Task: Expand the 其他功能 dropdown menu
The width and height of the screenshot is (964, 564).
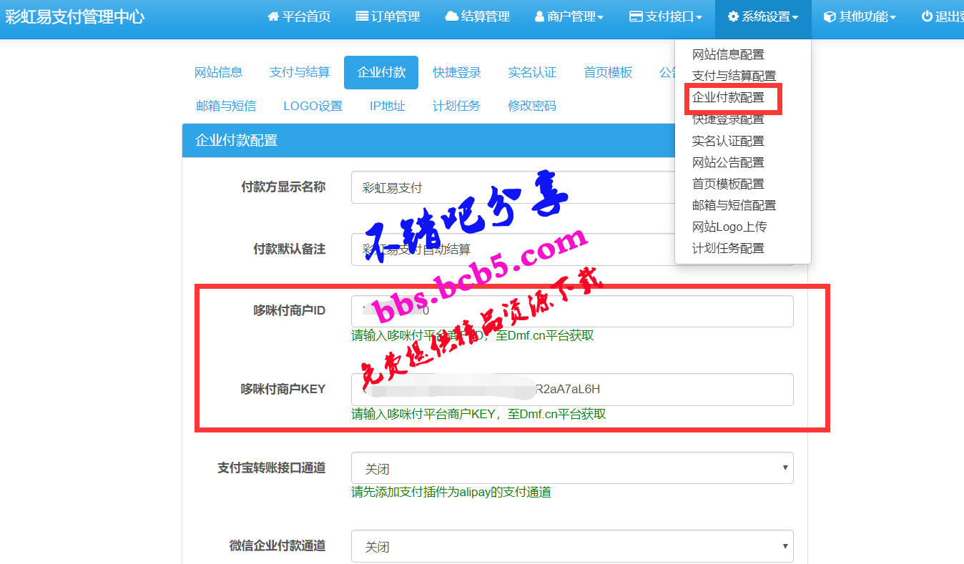Action: 860,16
